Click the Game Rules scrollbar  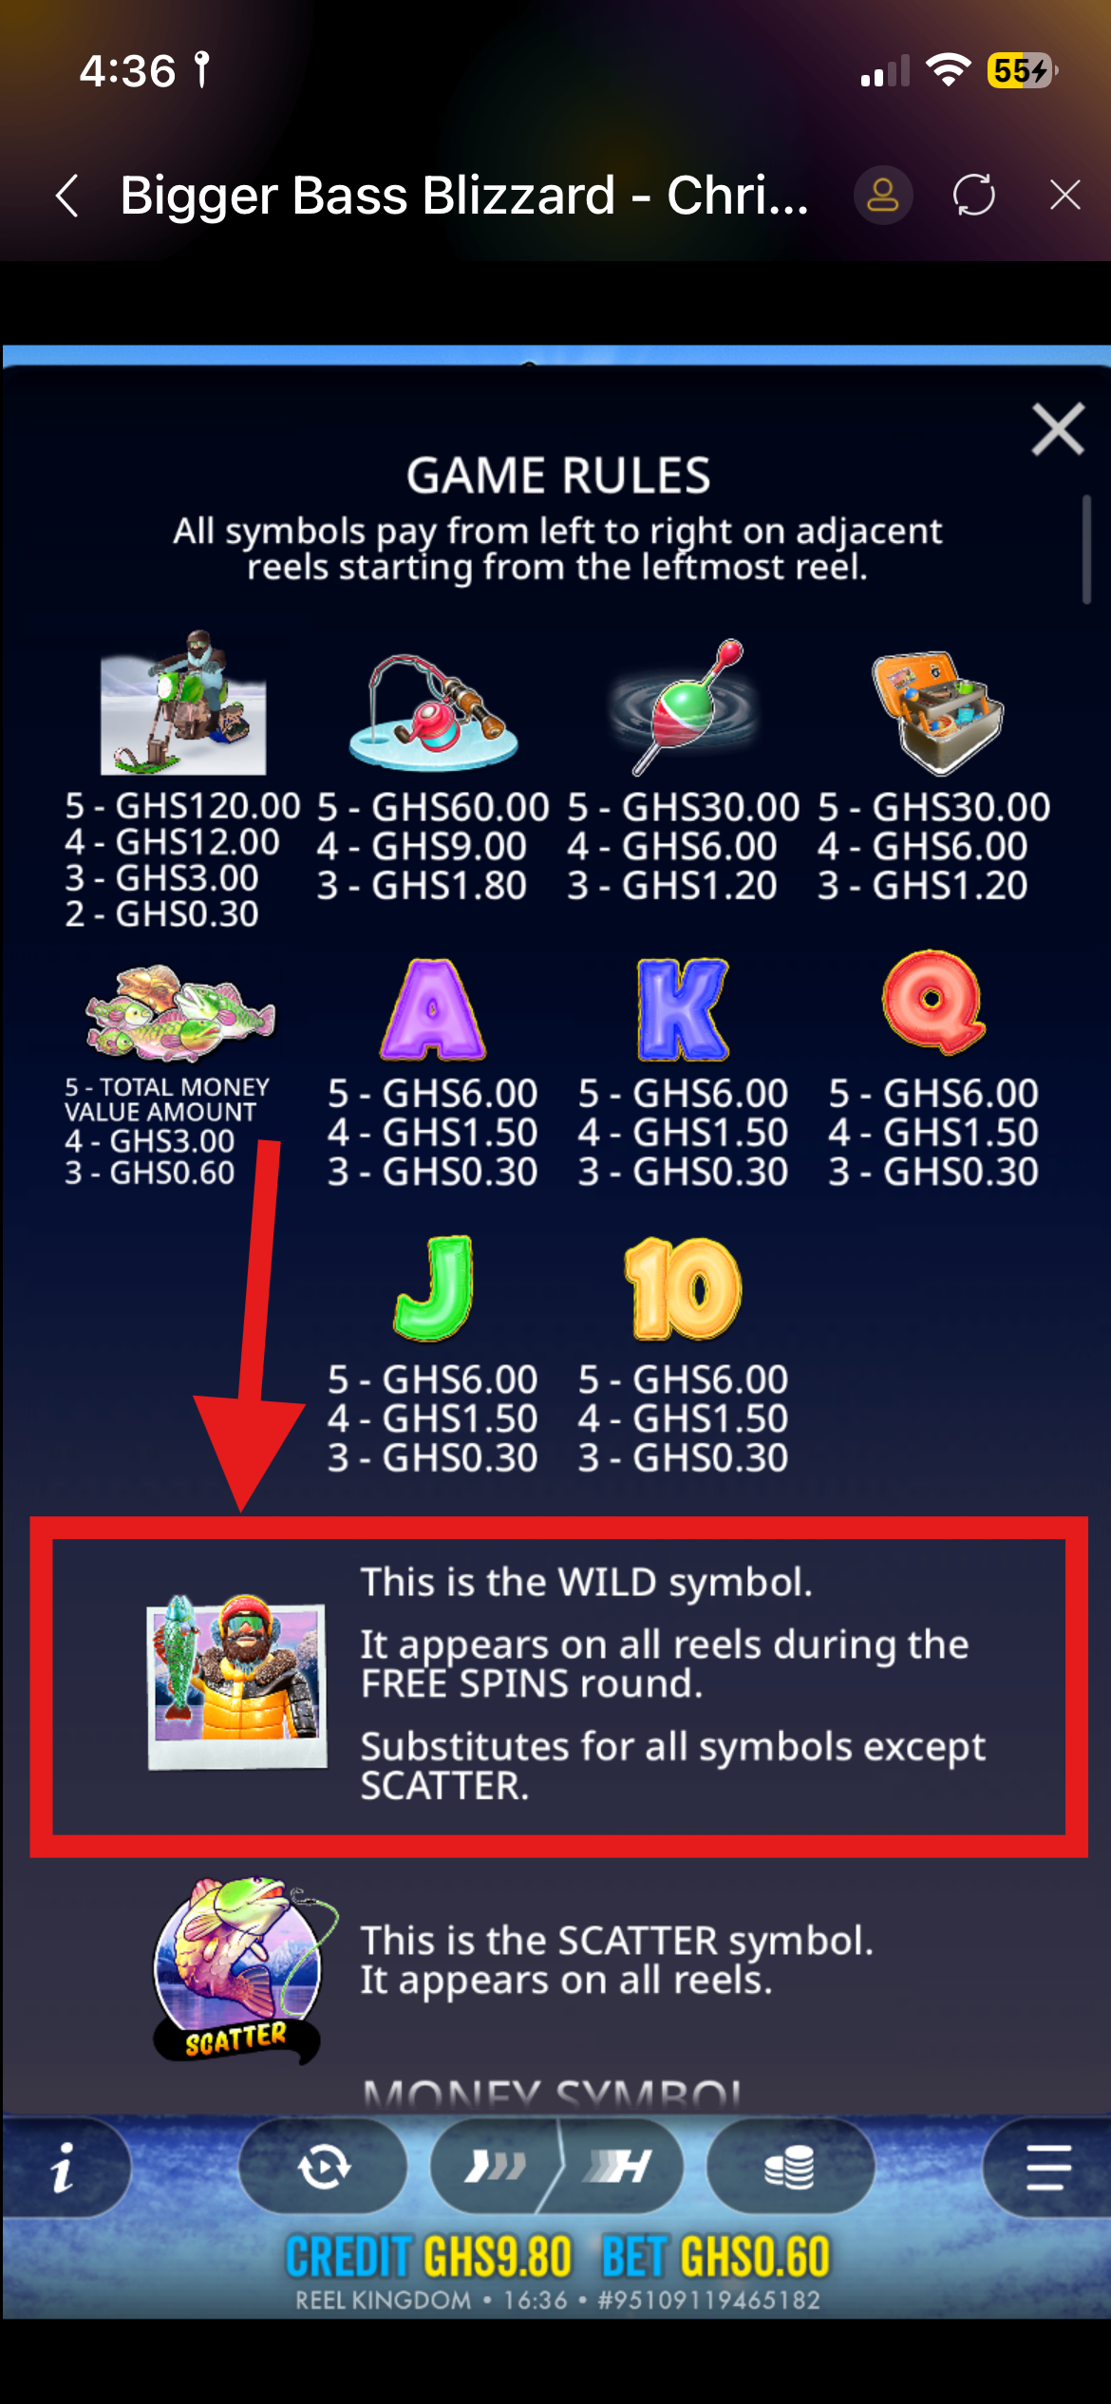(x=1086, y=549)
